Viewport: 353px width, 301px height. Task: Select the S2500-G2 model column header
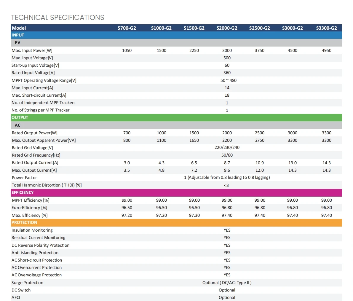point(260,28)
